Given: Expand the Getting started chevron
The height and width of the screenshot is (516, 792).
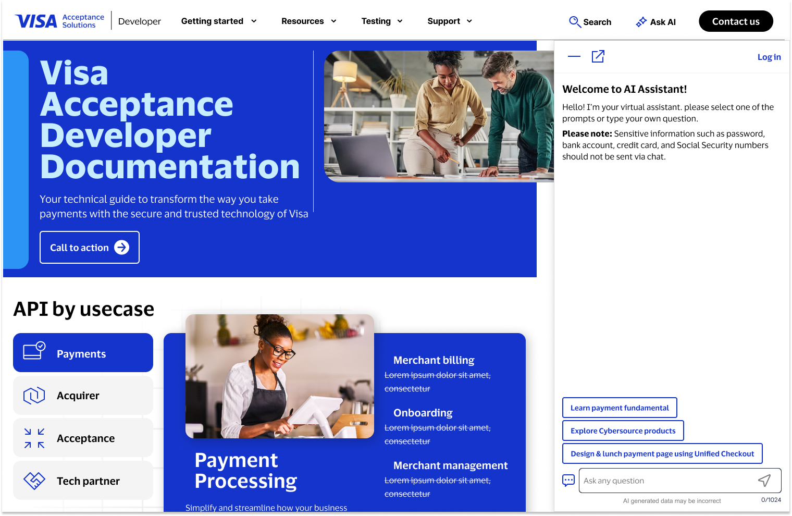Looking at the screenshot, I should 254,21.
